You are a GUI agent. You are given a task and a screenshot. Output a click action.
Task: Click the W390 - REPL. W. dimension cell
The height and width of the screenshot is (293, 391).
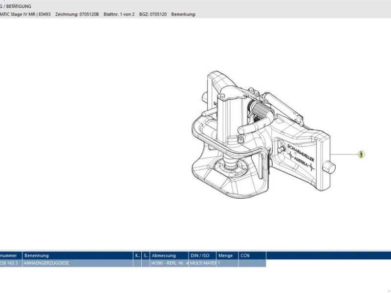(169, 263)
